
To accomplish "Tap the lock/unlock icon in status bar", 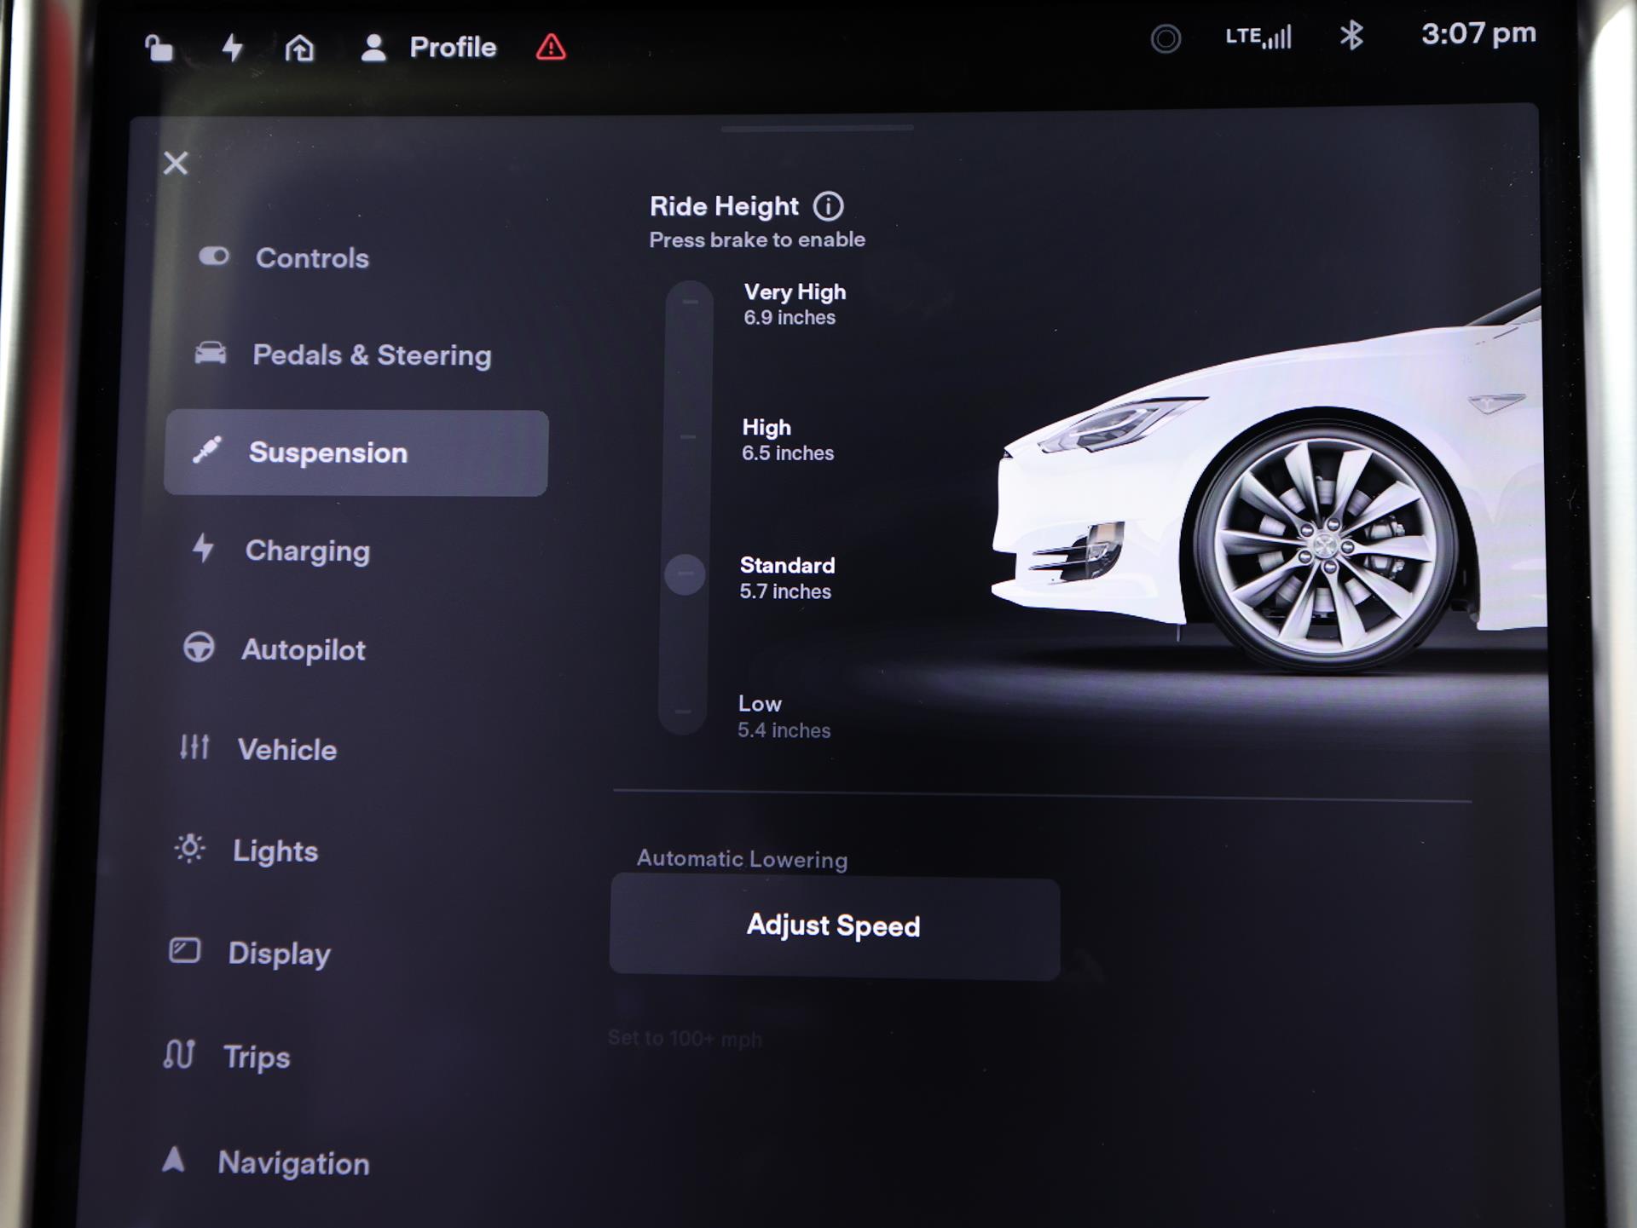I will (159, 49).
